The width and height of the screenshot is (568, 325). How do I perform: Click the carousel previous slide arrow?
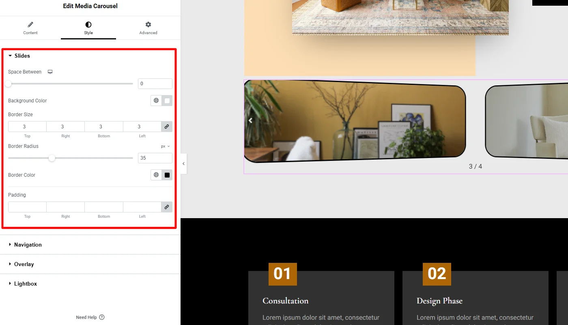pos(250,120)
